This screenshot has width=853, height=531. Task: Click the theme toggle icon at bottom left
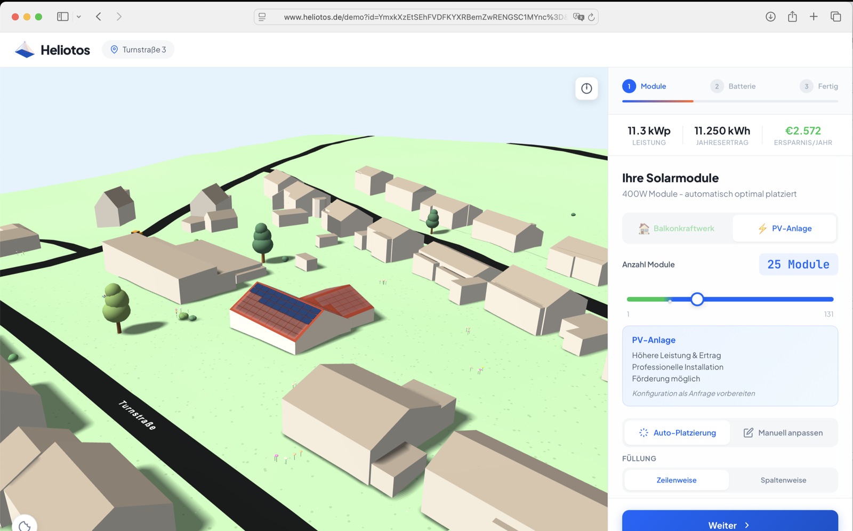[x=25, y=526]
